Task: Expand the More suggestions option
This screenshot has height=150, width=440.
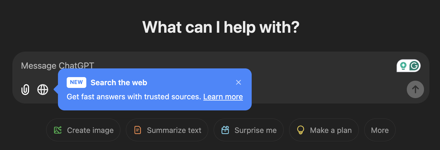Action: coord(380,130)
